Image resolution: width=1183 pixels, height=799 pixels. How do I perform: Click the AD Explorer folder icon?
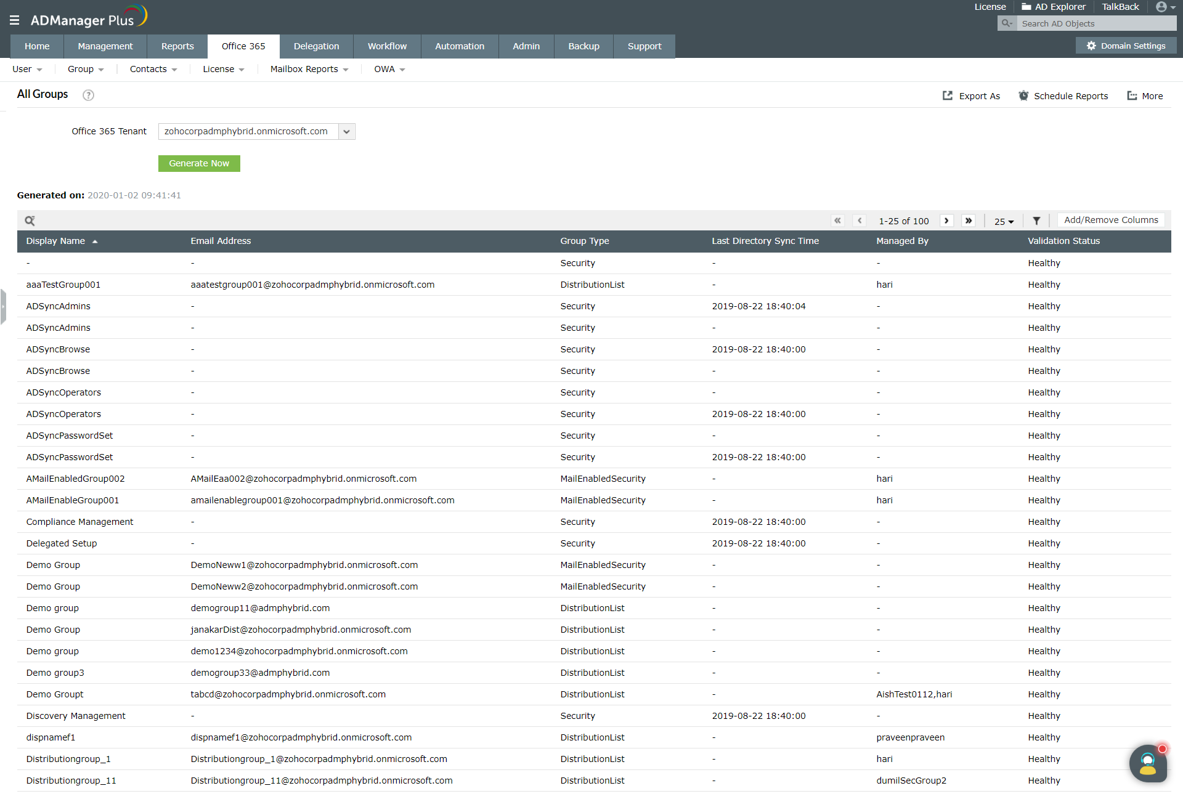(x=1025, y=7)
